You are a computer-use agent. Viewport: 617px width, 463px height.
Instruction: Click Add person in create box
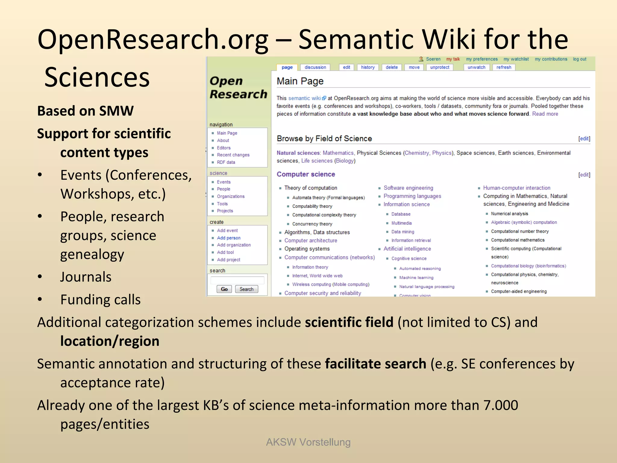229,238
